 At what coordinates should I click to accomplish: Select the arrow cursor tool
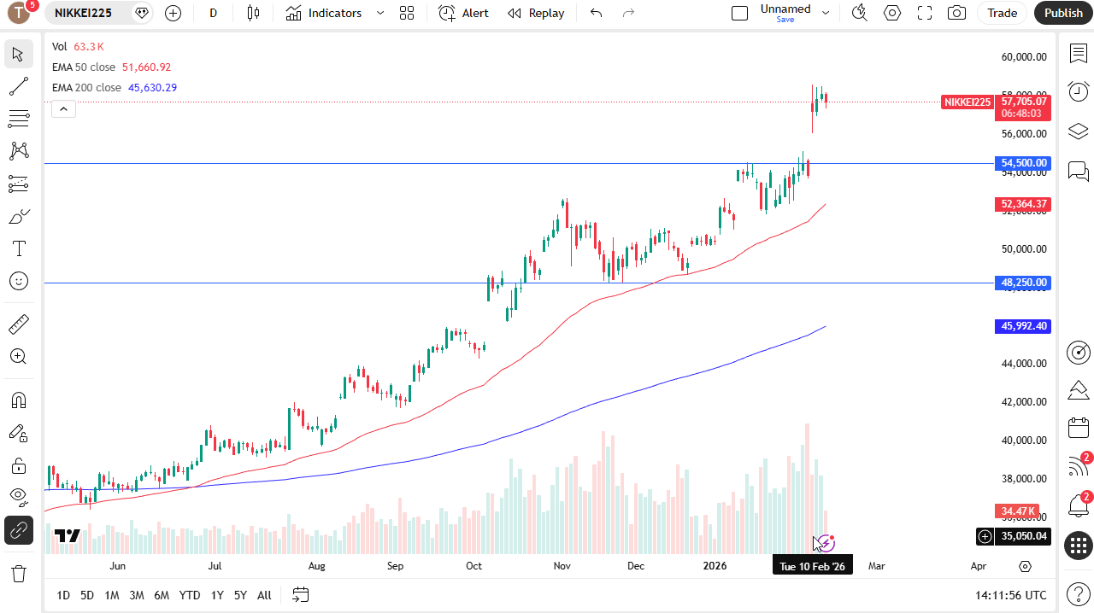pos(19,54)
